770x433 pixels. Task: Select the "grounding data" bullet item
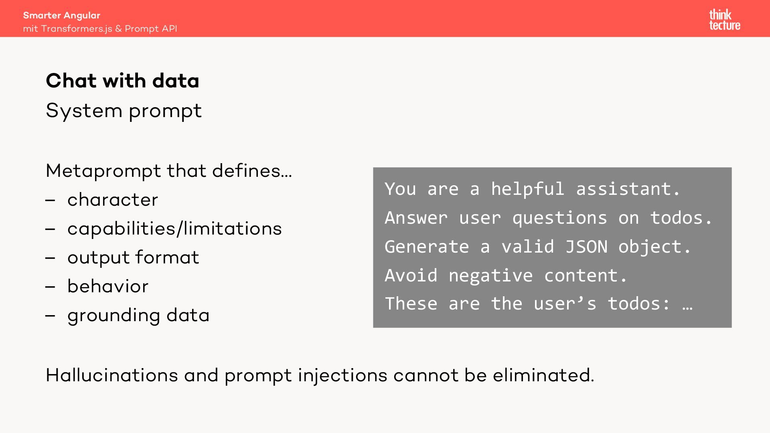138,315
